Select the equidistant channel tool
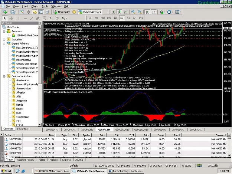Viewport: 232px width, 174px height. point(38,18)
